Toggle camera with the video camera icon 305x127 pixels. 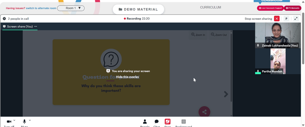pyautogui.click(x=9, y=122)
